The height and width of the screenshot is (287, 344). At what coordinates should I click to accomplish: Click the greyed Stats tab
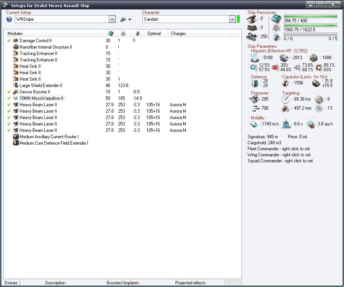[x=234, y=282]
